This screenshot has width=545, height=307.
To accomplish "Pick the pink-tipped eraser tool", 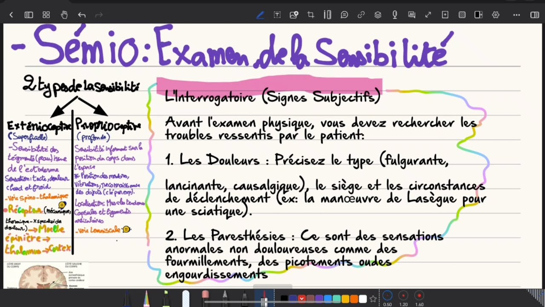I will [x=205, y=298].
